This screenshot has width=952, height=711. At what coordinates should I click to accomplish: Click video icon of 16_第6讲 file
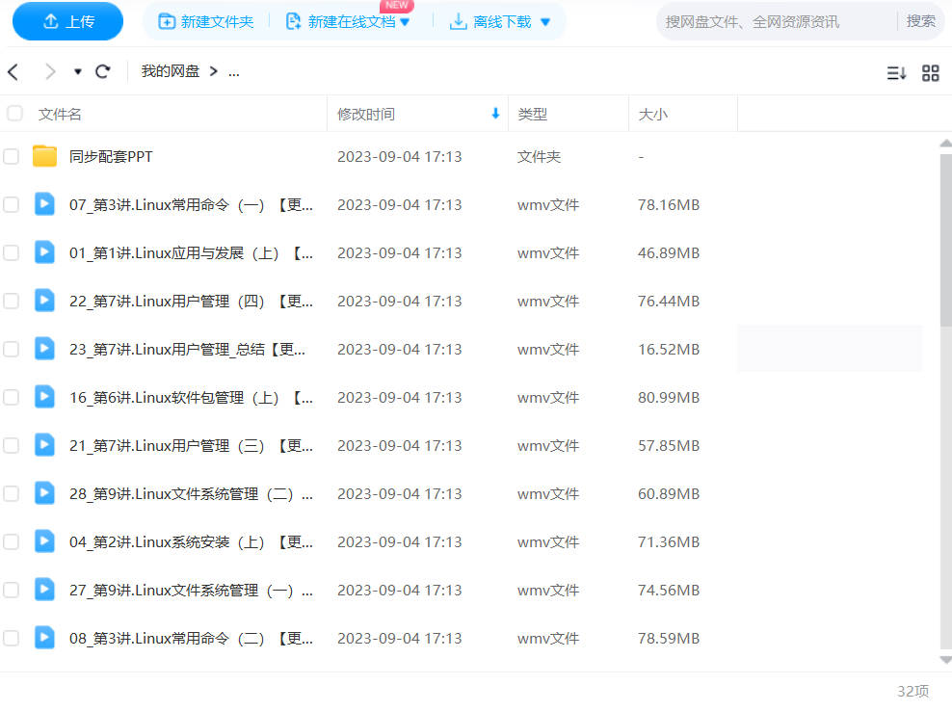[44, 397]
